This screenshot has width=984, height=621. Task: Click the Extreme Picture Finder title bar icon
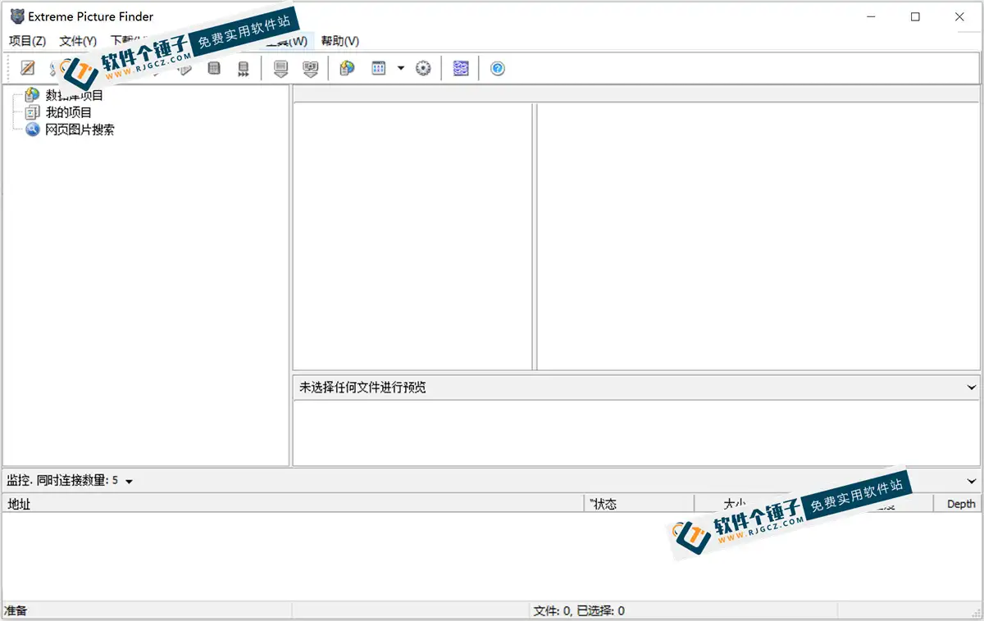click(17, 16)
